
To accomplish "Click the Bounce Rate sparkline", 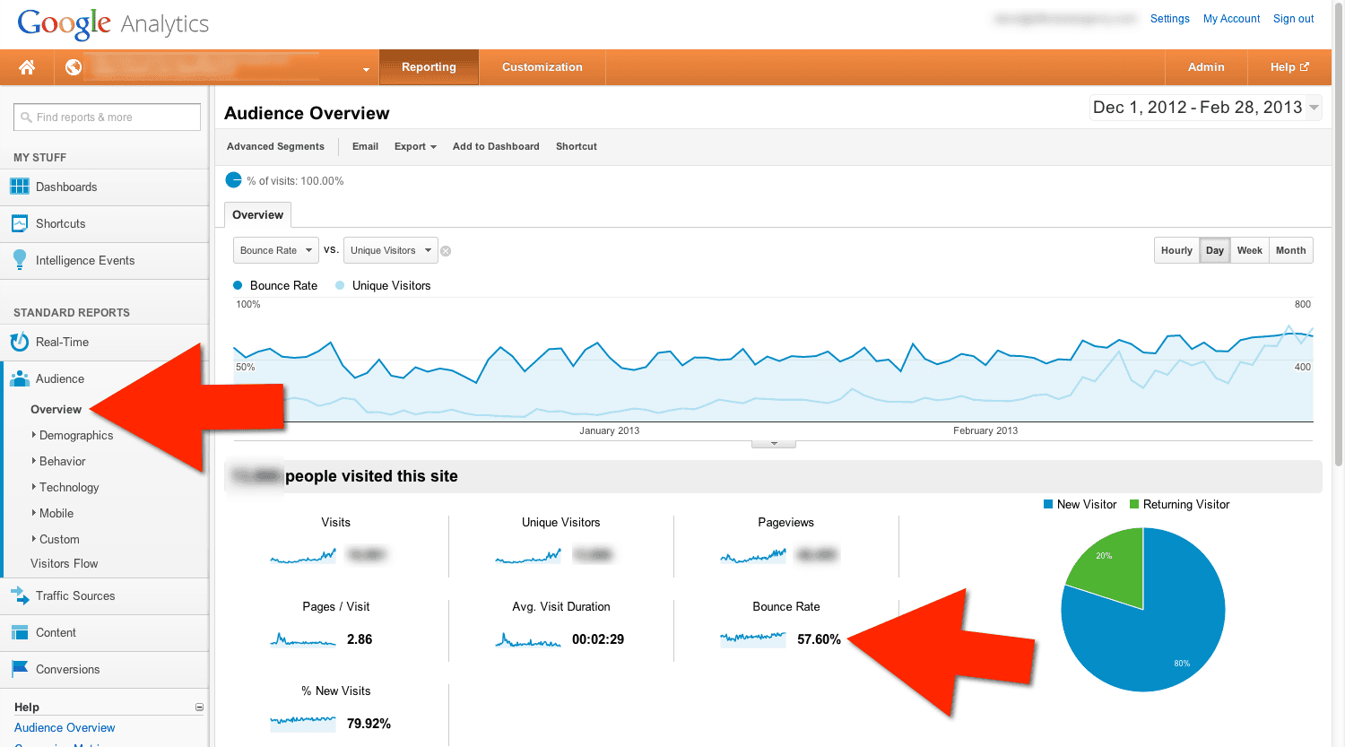I will point(753,639).
